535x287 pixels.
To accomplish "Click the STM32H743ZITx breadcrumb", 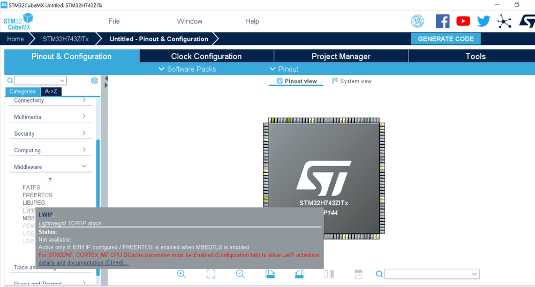I will click(x=65, y=39).
